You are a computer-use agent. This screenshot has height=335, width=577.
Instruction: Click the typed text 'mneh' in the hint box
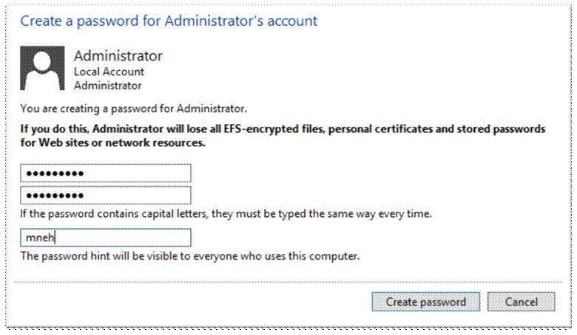[40, 238]
